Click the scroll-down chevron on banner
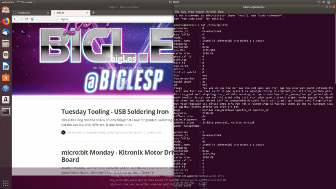 click(123, 88)
